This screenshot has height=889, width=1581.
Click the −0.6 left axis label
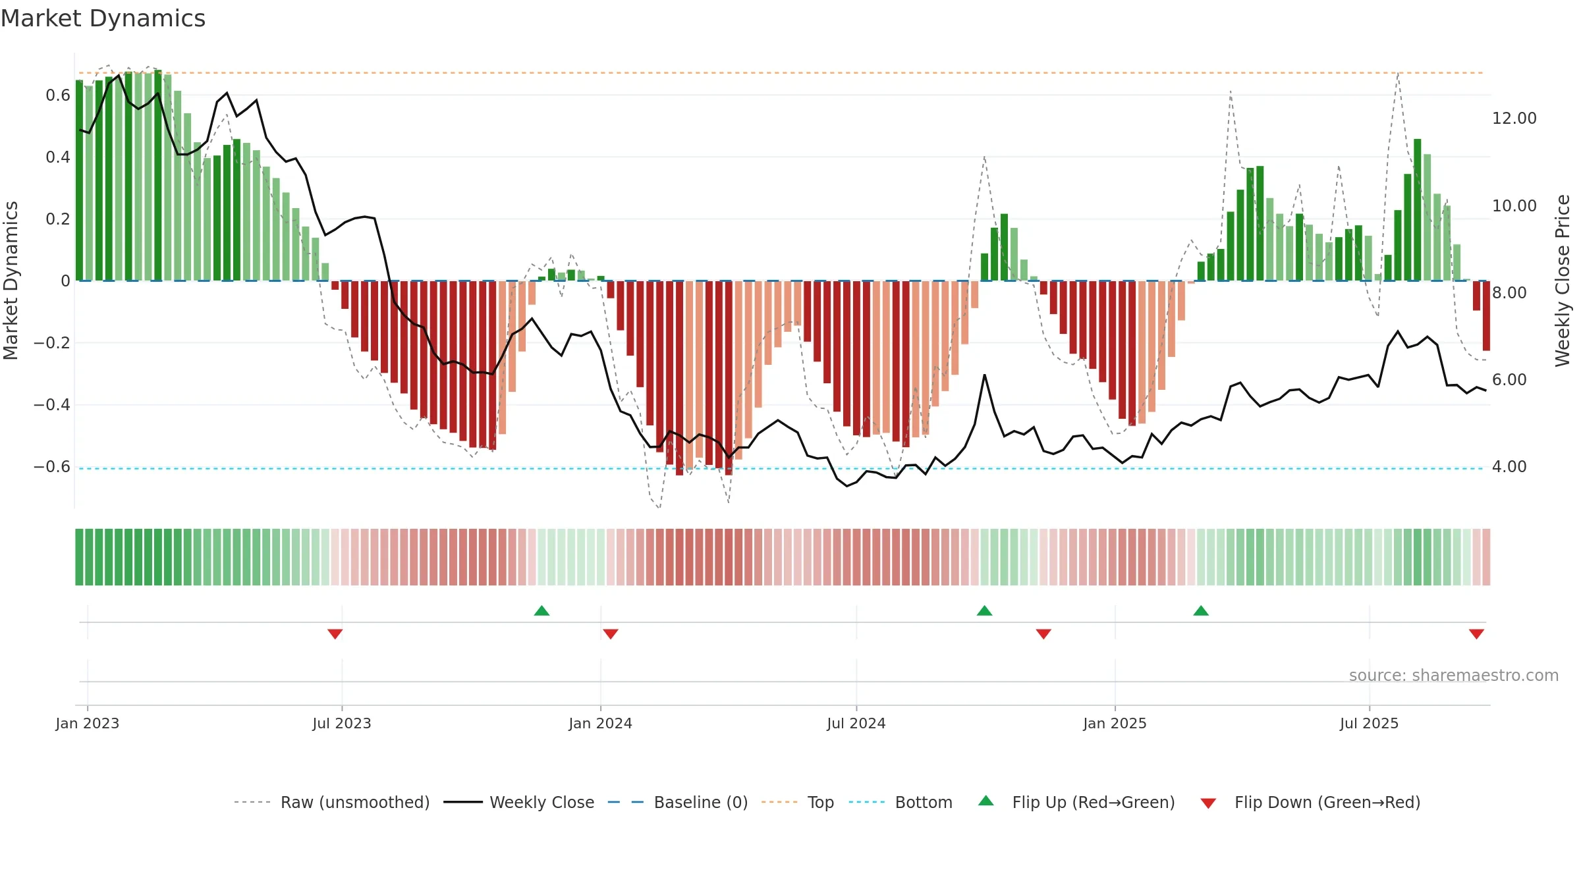tap(52, 467)
